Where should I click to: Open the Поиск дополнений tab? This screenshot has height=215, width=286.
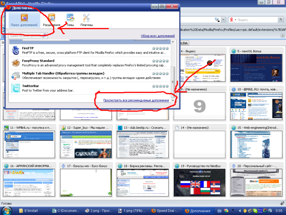[24, 20]
